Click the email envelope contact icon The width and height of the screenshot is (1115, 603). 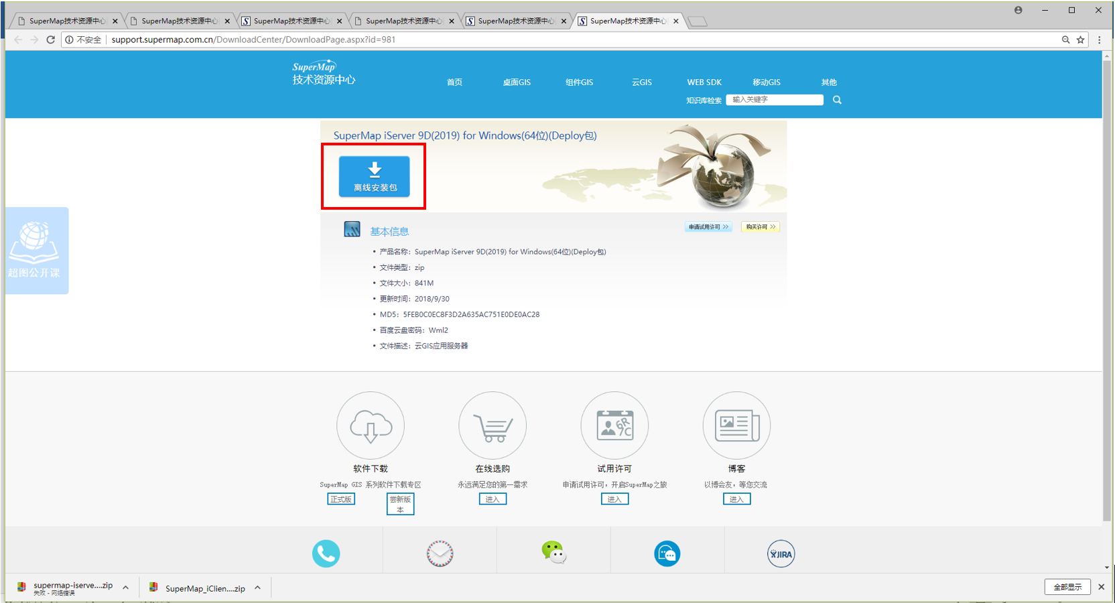point(440,553)
